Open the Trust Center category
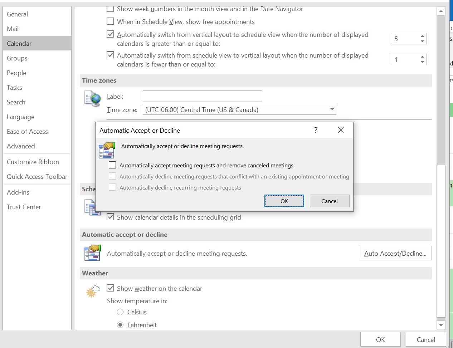 pos(37,207)
